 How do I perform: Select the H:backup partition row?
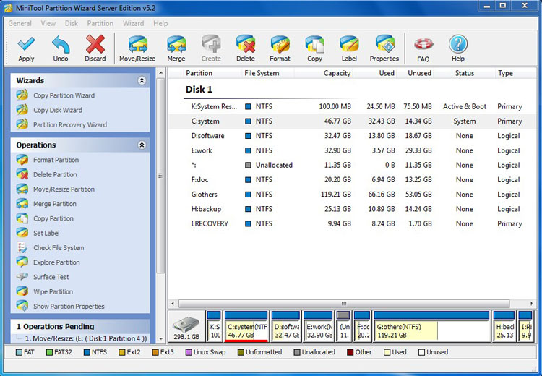click(x=353, y=209)
